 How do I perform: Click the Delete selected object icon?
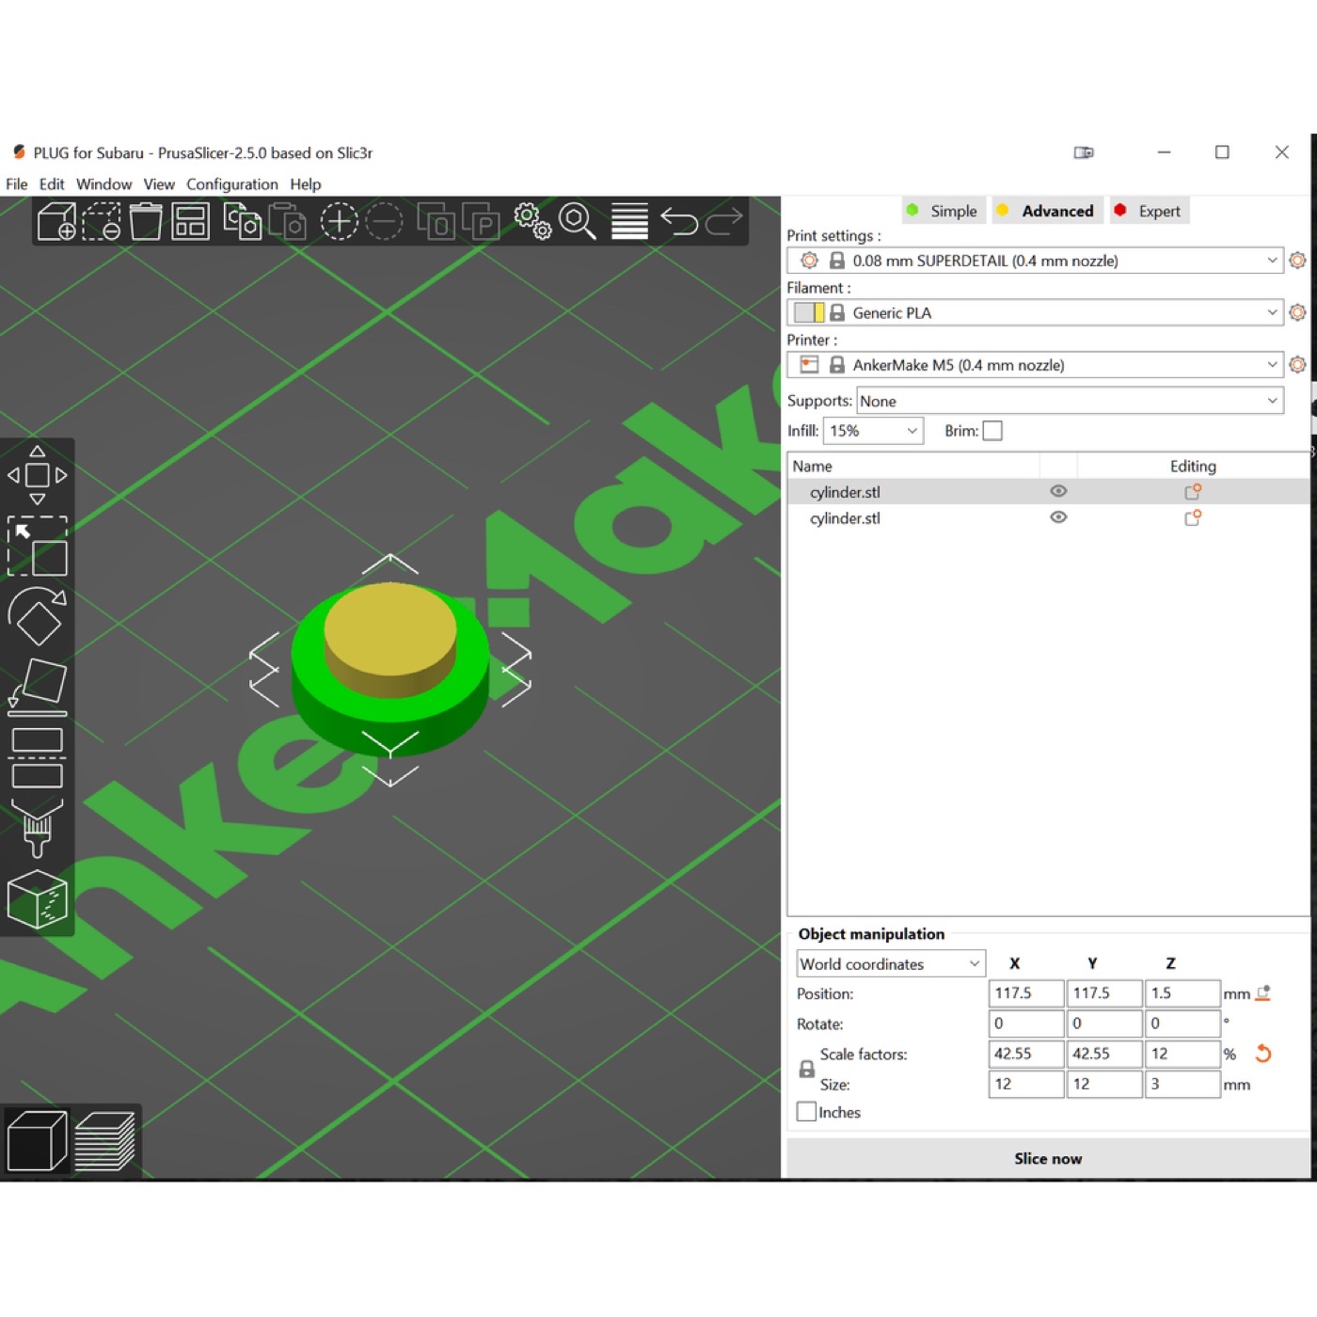[x=102, y=222]
